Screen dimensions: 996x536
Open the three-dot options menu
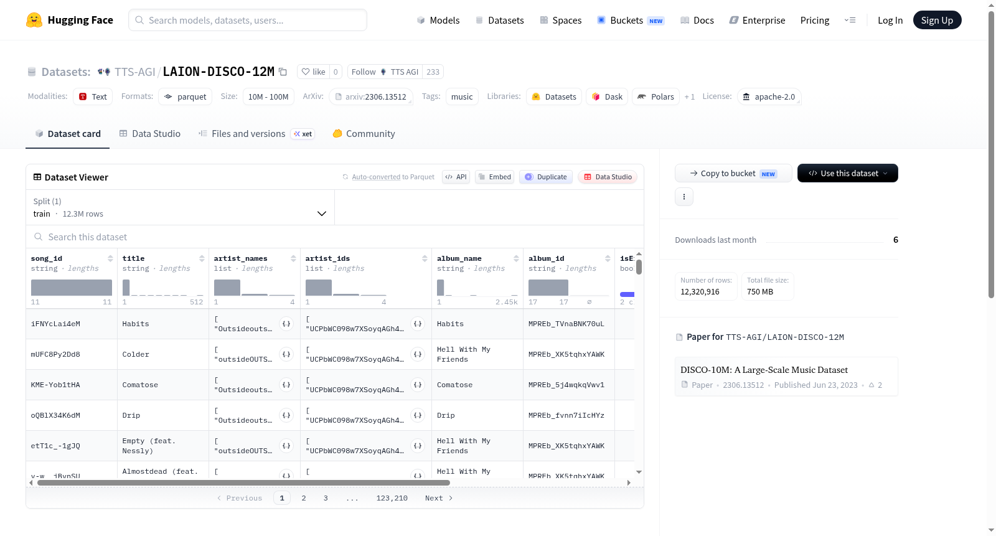[684, 197]
